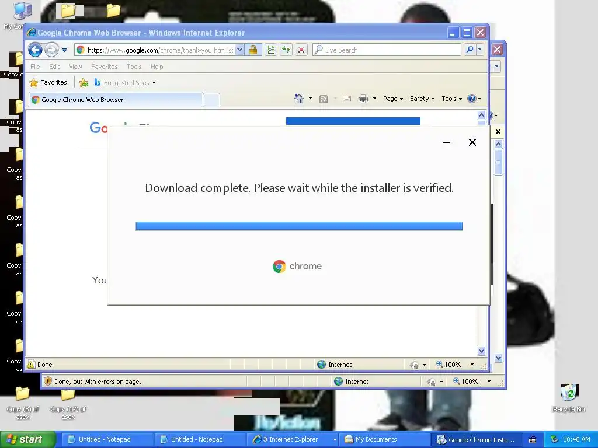Click the IE Forward navigation arrow

click(x=51, y=50)
